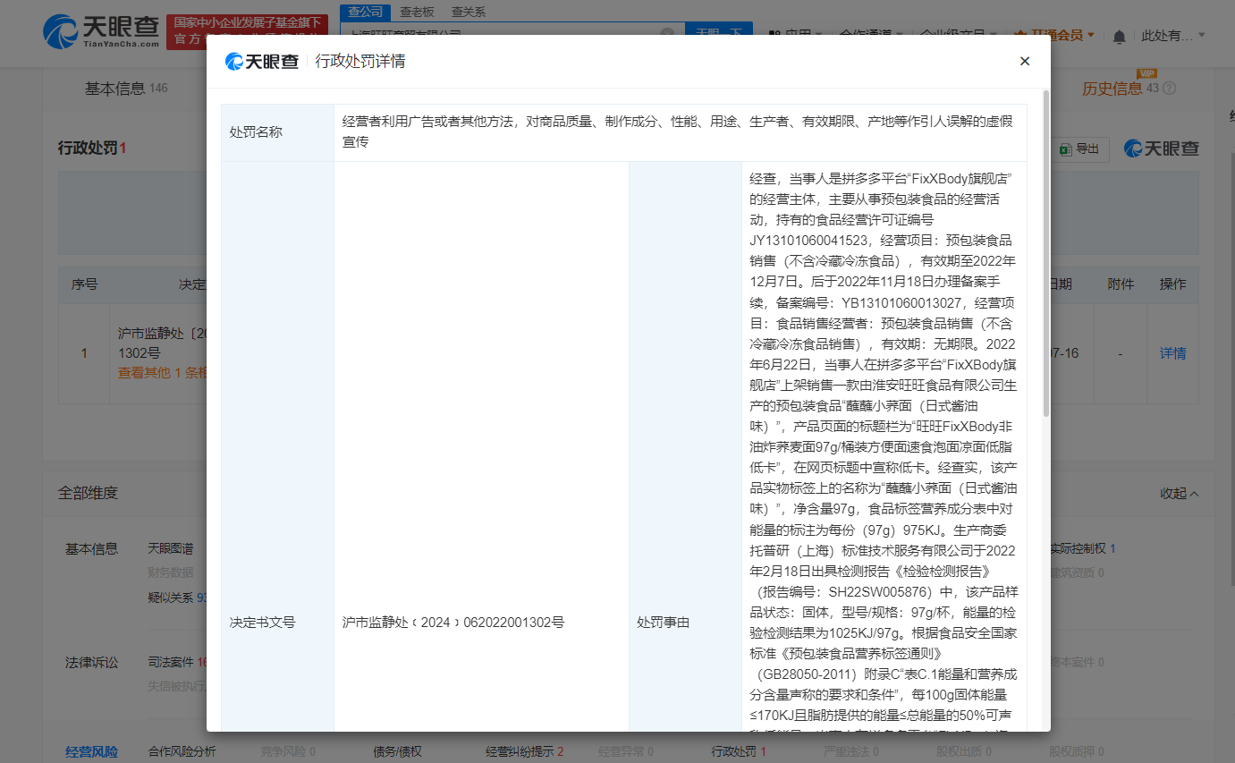Click the help icon beside 历史信息 43

coord(1168,88)
